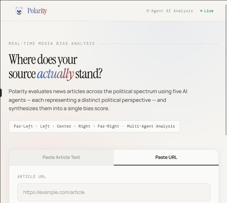Click the ARTICLE URL field label
The height and width of the screenshot is (203, 227).
pyautogui.click(x=31, y=176)
